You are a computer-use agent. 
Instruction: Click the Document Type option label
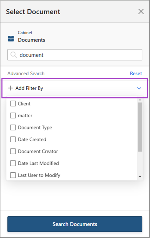35,128
